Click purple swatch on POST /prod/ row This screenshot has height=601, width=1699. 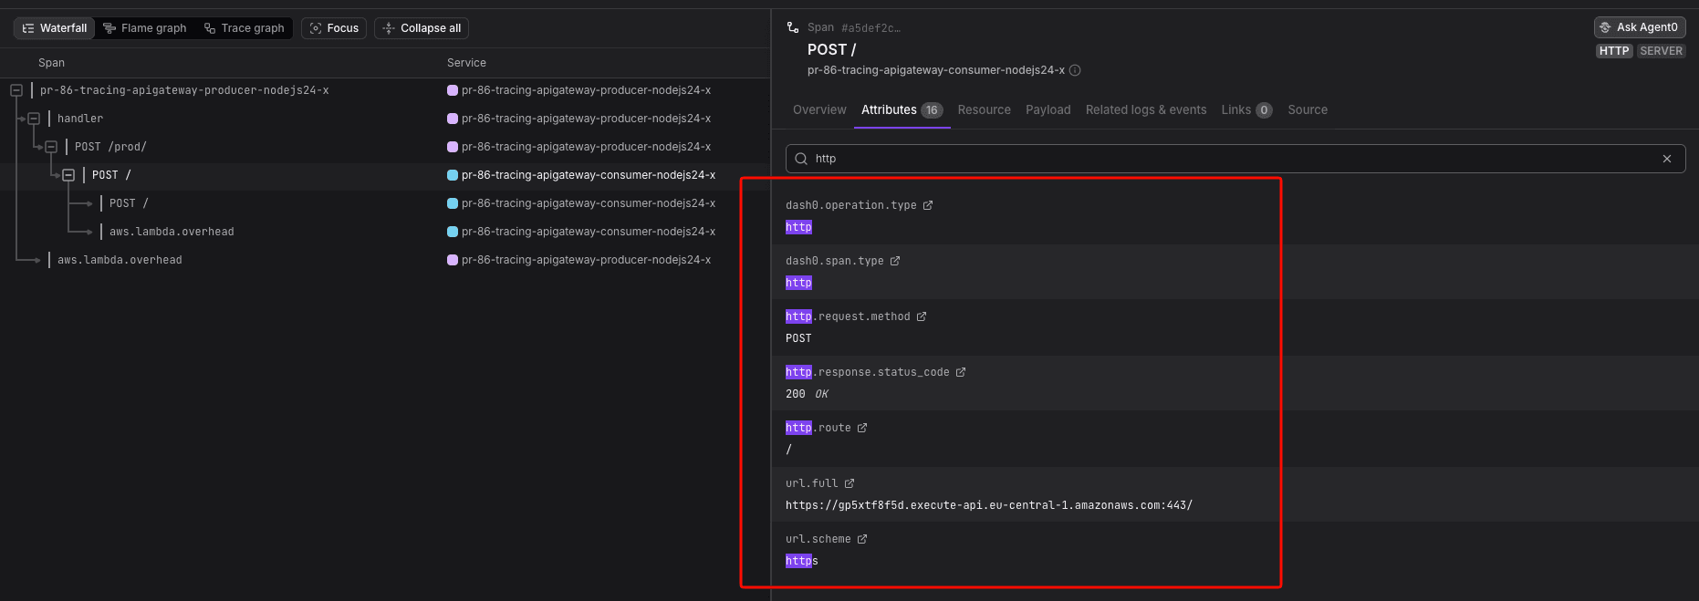pyautogui.click(x=453, y=147)
